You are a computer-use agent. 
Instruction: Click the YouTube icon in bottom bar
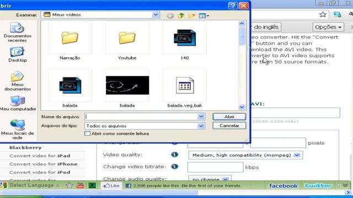(80, 185)
